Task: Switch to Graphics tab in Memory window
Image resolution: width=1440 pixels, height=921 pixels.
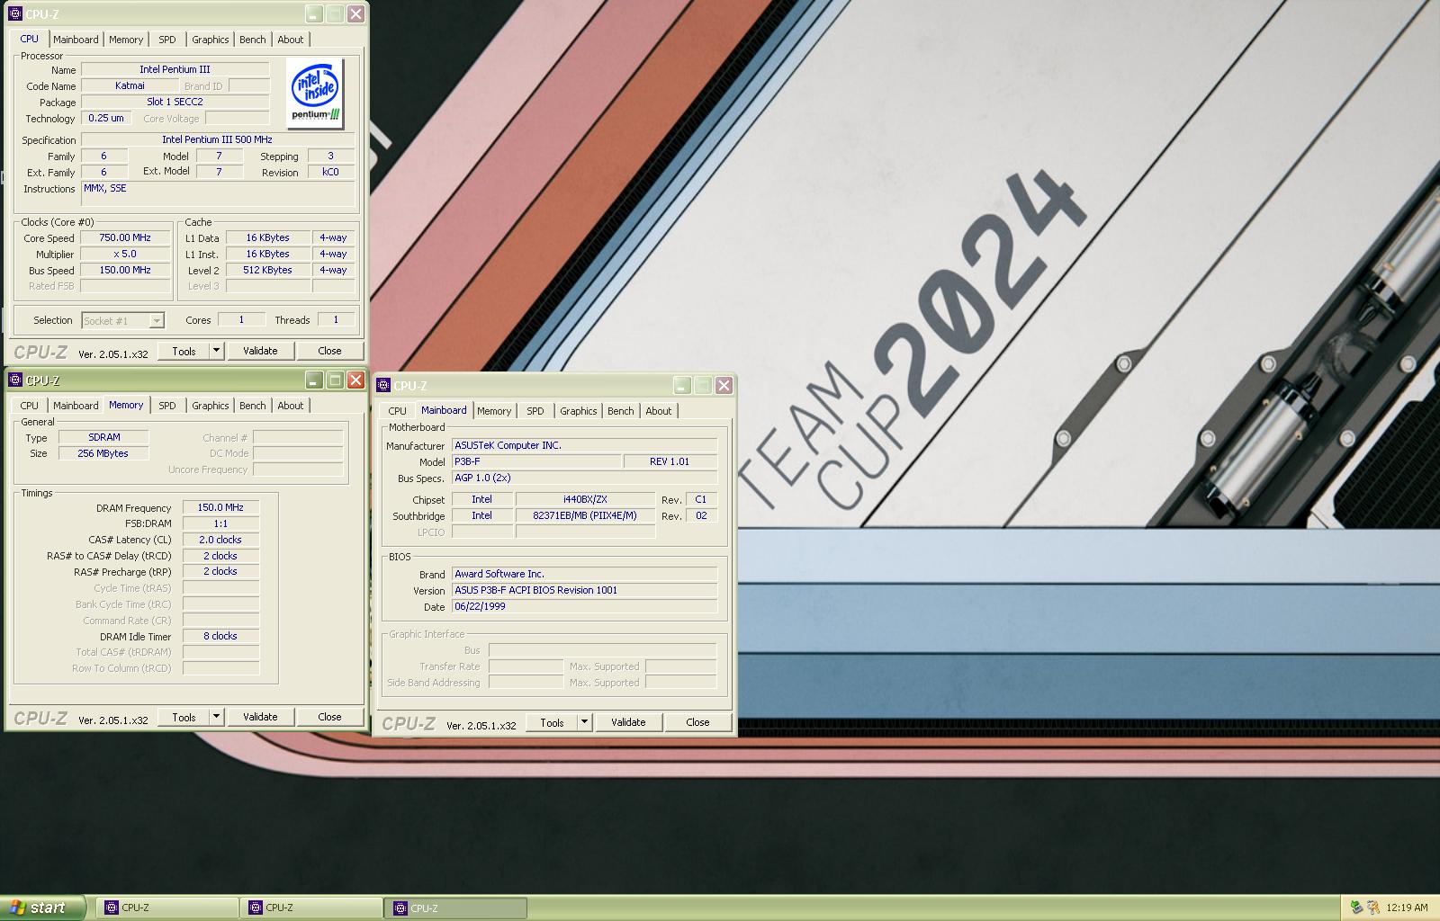Action: [x=211, y=406]
